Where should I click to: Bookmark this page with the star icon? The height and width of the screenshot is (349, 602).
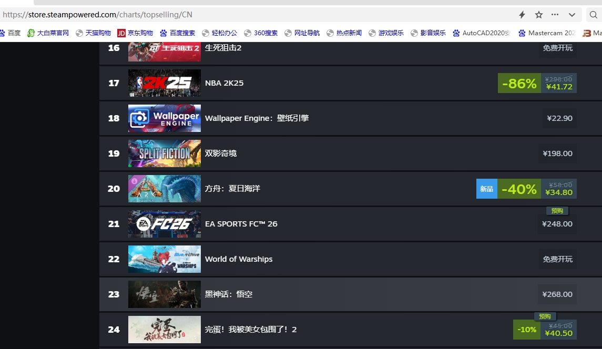539,15
